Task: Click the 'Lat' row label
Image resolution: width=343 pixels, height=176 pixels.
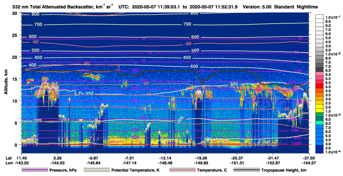Action: [9, 158]
